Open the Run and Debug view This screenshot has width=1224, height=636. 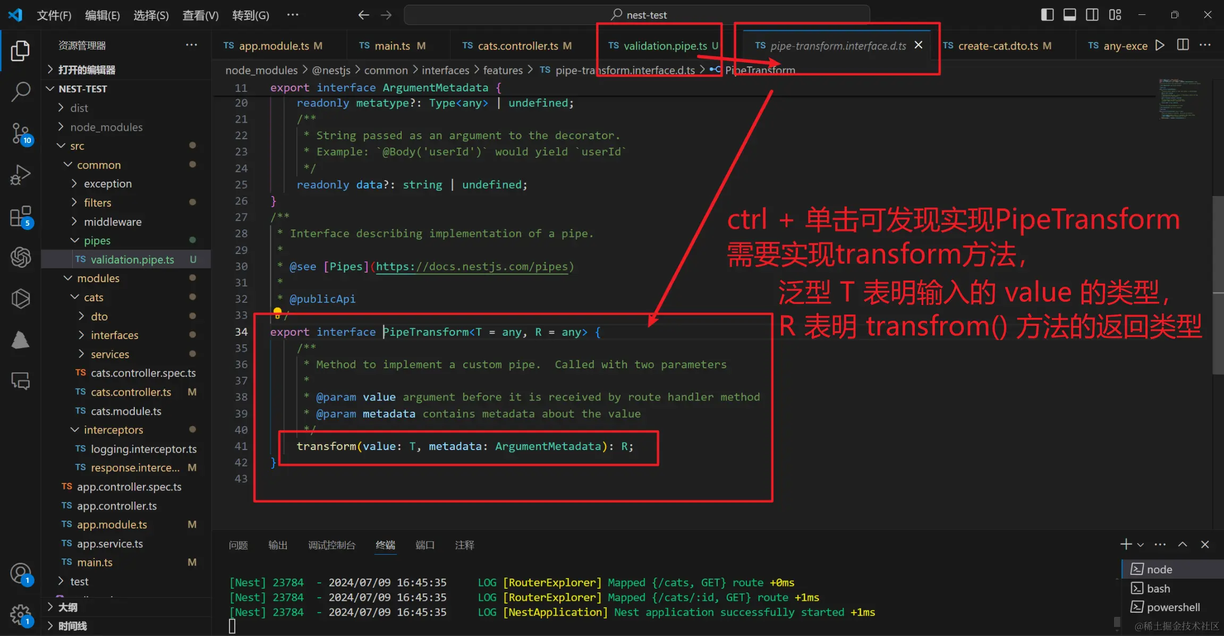pos(21,174)
